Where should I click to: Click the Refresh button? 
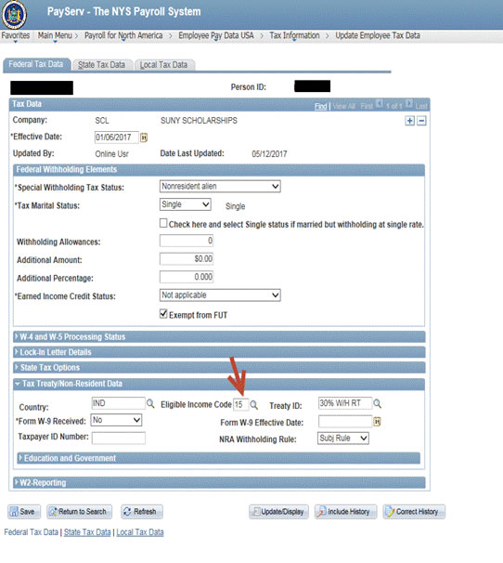tap(142, 512)
